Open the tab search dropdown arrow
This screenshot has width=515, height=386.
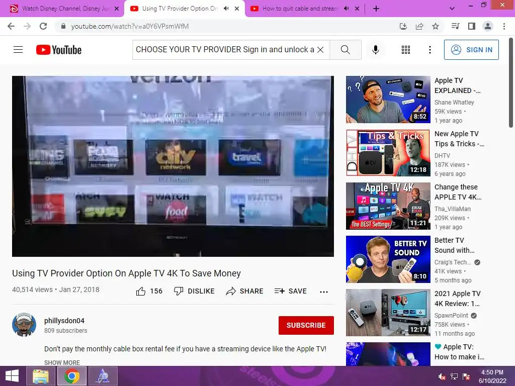[x=452, y=9]
